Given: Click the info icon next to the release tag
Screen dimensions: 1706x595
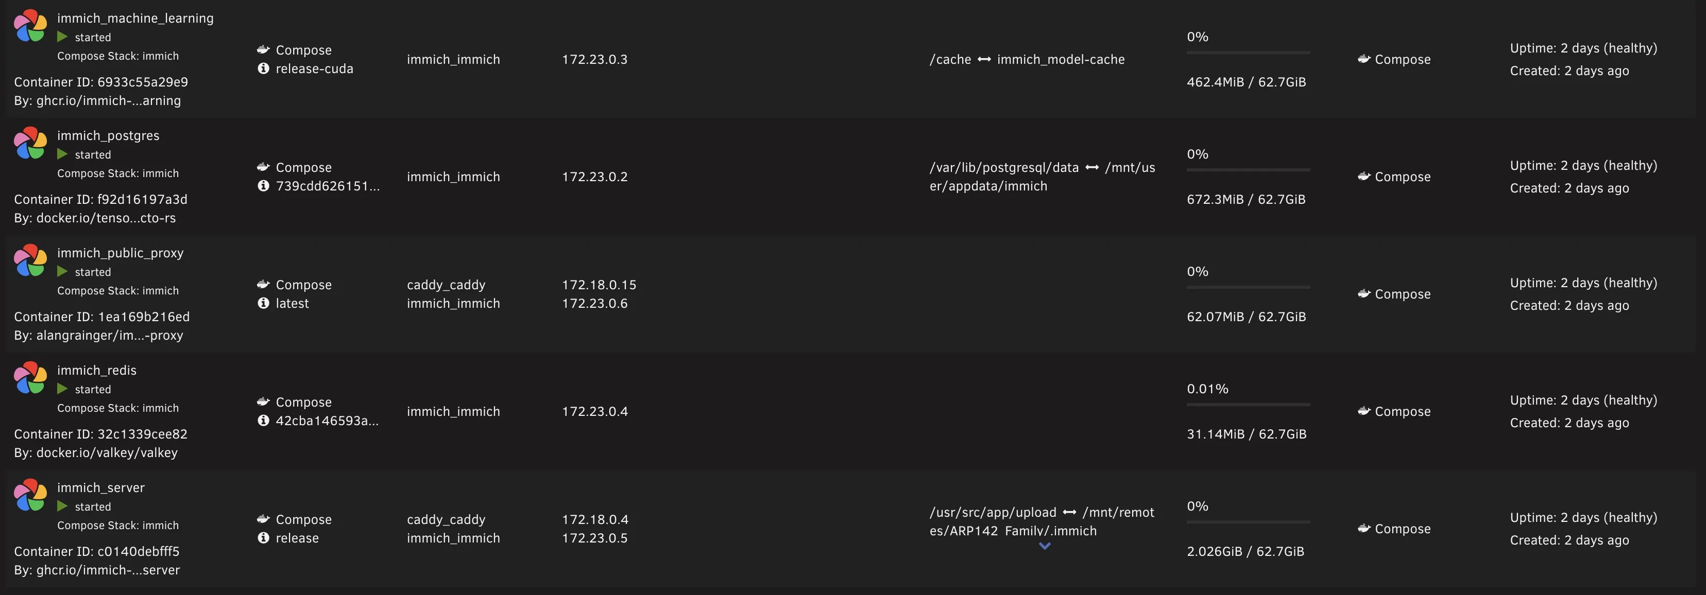Looking at the screenshot, I should pos(264,537).
